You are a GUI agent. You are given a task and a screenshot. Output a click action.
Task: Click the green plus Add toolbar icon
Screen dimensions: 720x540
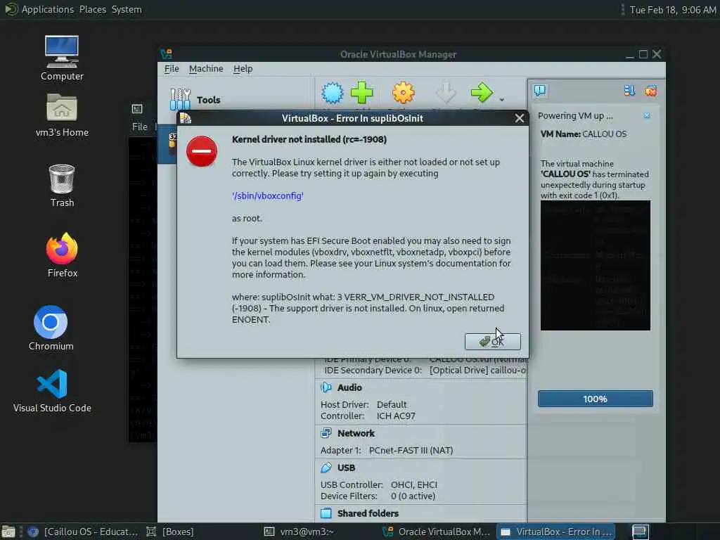coord(362,93)
